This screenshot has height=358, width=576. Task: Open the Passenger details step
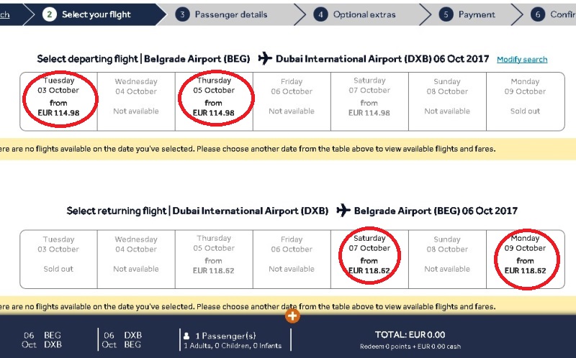(230, 14)
